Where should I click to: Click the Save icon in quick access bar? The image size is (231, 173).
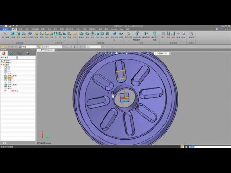pos(13,26)
